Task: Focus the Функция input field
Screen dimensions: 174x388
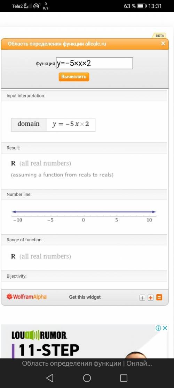Action: pyautogui.click(x=94, y=63)
